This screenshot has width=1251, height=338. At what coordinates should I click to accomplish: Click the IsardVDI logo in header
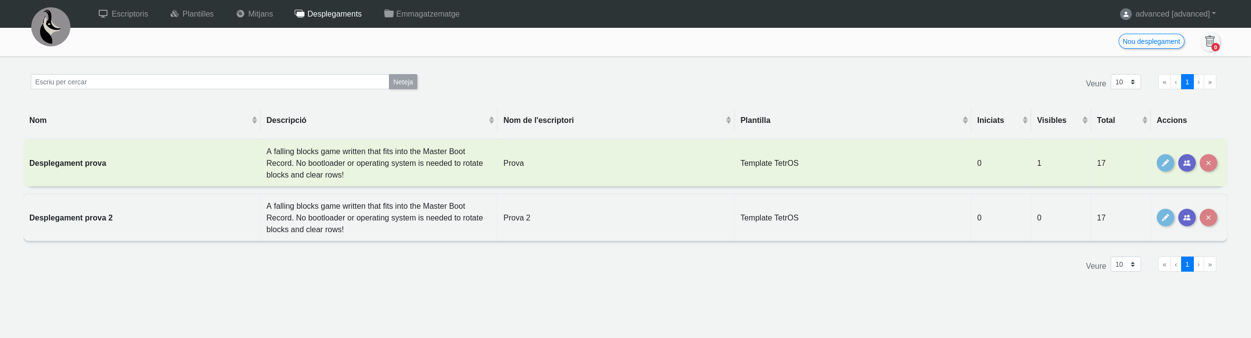[x=51, y=27]
